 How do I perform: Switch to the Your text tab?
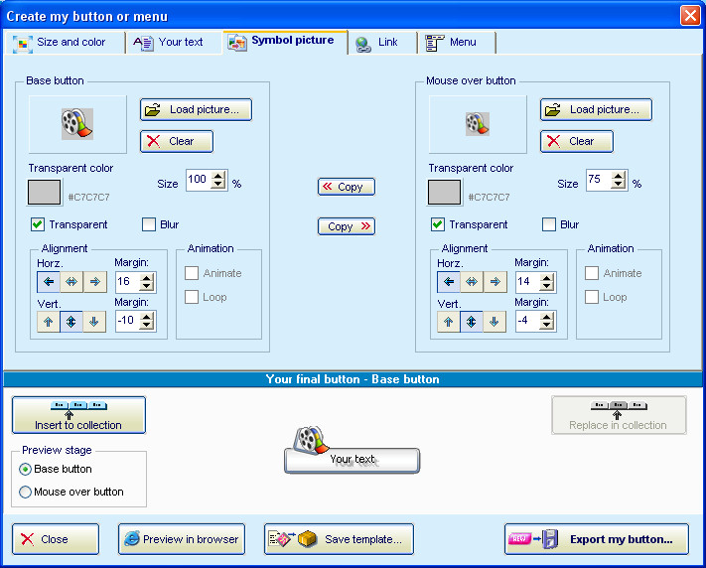click(174, 43)
